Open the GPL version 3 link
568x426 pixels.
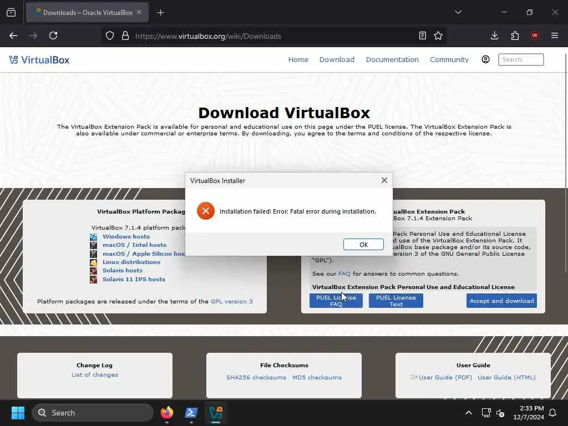231,301
